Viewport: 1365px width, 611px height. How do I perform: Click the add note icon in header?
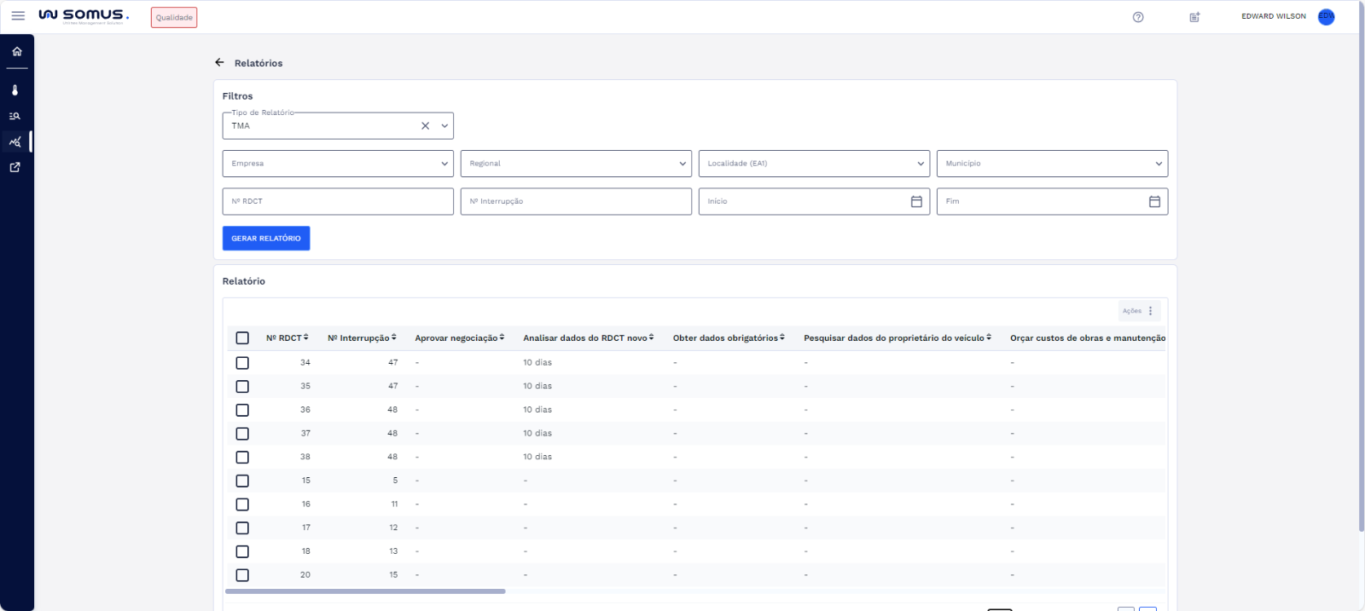point(1194,17)
